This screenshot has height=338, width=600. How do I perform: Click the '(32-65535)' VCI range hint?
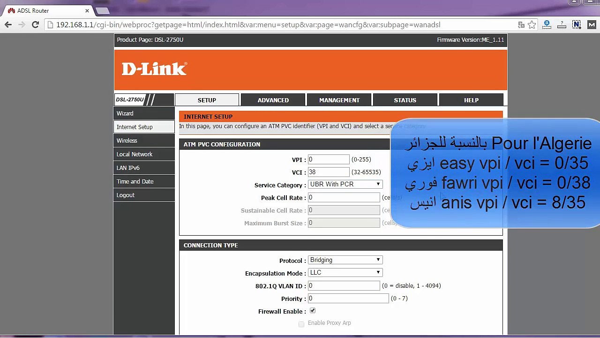pos(366,172)
